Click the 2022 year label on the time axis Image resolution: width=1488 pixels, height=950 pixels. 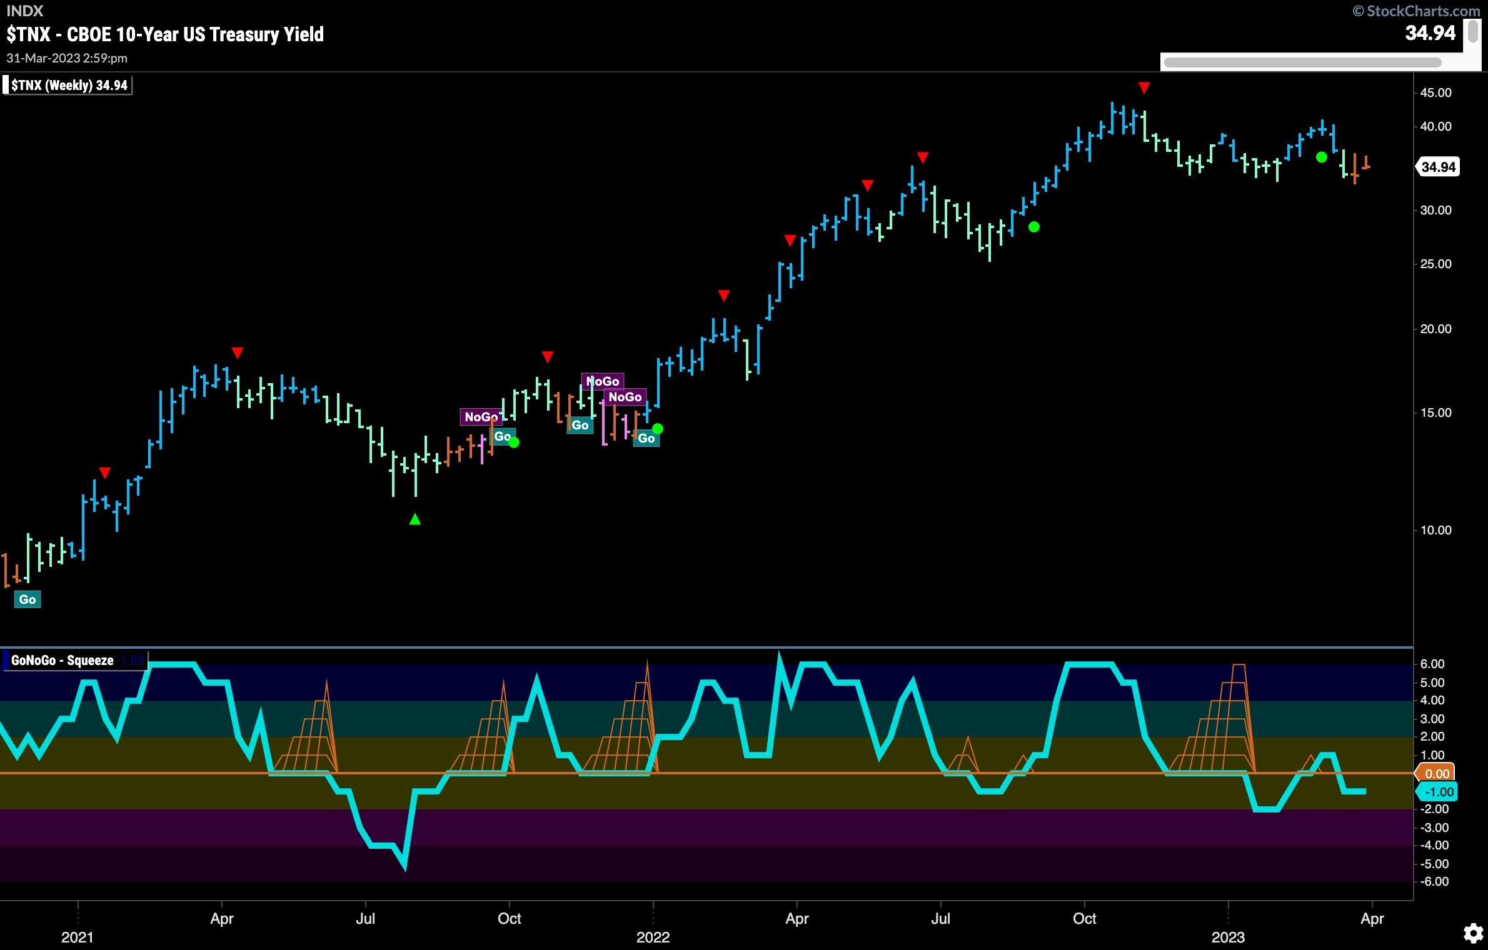pos(653,937)
